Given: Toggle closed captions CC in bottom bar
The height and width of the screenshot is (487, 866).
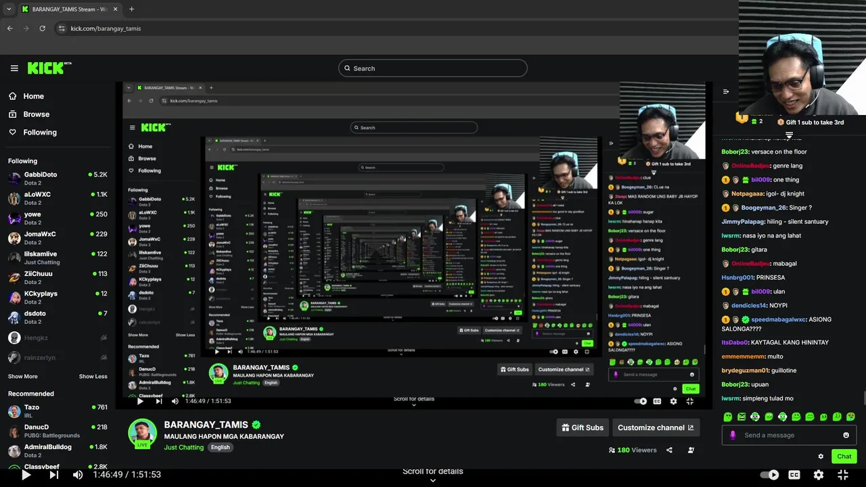Looking at the screenshot, I should (x=794, y=475).
